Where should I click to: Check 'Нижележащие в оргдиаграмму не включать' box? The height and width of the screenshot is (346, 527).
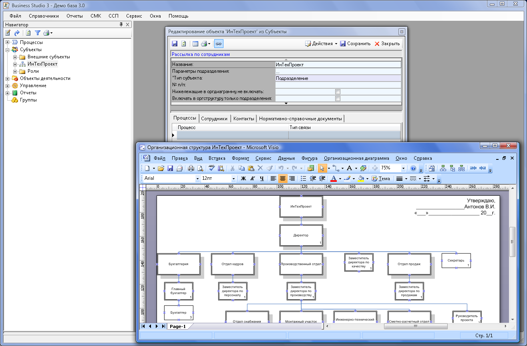coord(338,91)
